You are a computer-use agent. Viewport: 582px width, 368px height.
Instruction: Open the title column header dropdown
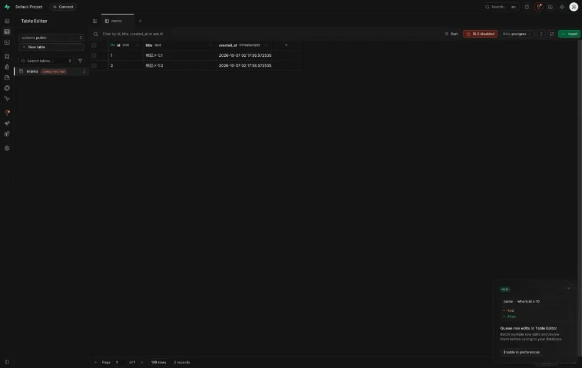tap(210, 45)
